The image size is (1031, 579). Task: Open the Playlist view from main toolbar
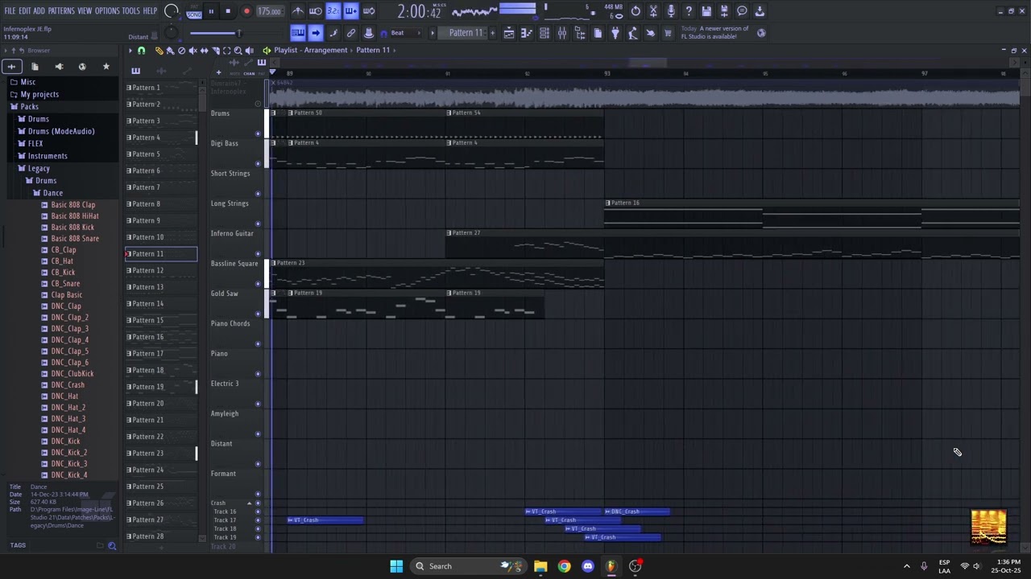(509, 33)
